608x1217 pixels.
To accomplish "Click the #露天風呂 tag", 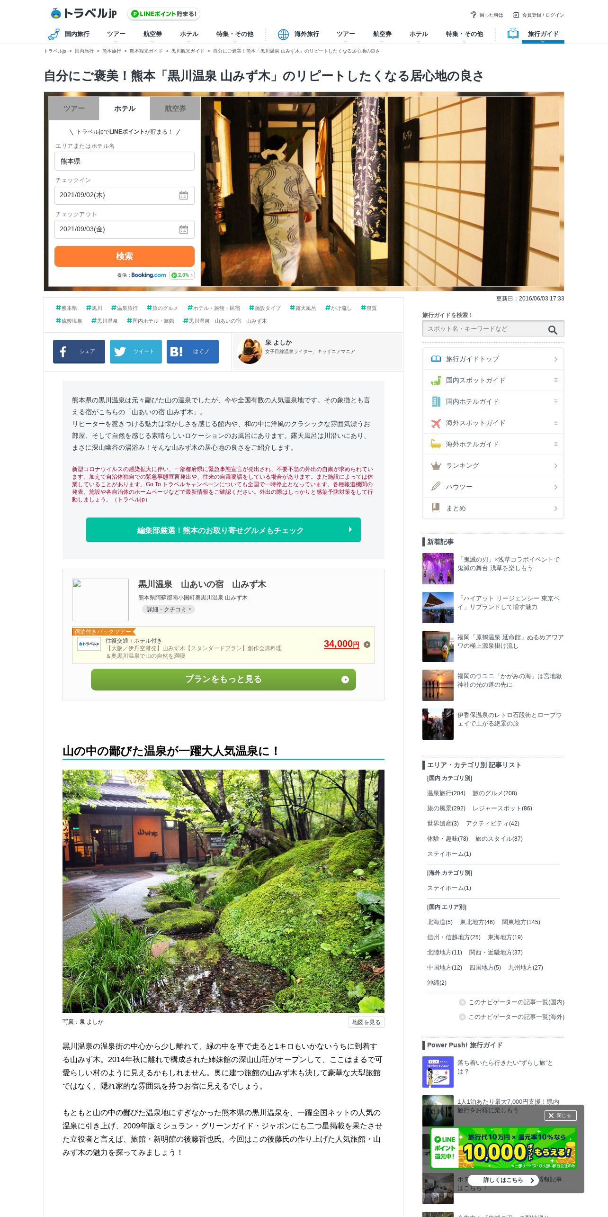I will click(x=303, y=308).
